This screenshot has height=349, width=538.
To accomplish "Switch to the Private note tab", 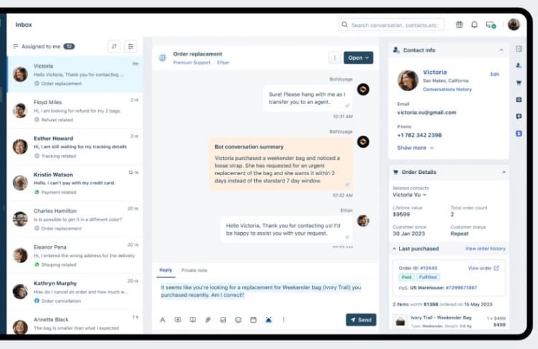I will tap(194, 270).
